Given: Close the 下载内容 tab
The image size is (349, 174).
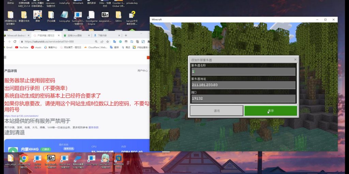Looking at the screenshot, I should click(x=119, y=35).
